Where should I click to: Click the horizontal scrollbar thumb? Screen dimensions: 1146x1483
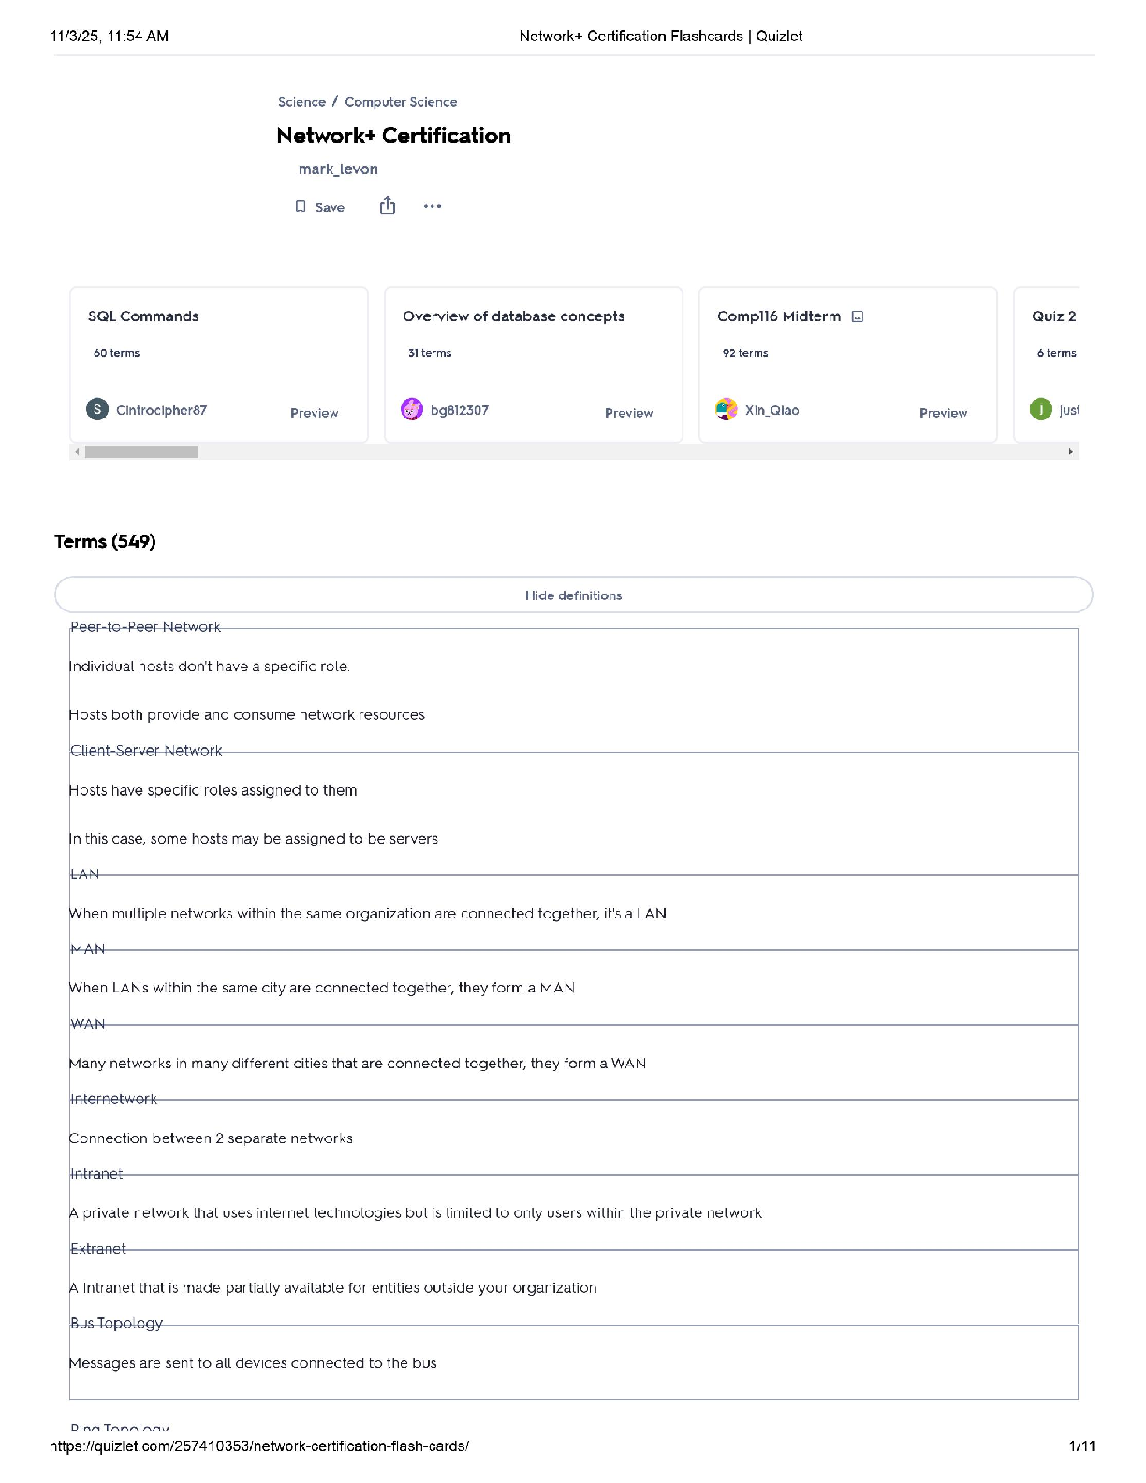point(140,452)
